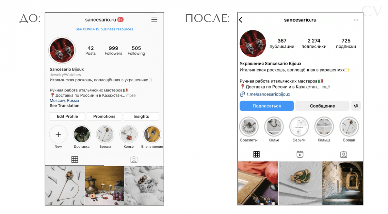
Task: Click the Сообщение button
Action: point(322,106)
